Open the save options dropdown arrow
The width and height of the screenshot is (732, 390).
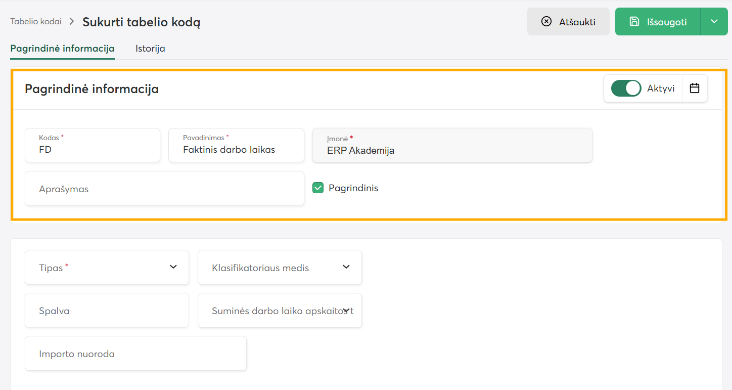(x=714, y=21)
